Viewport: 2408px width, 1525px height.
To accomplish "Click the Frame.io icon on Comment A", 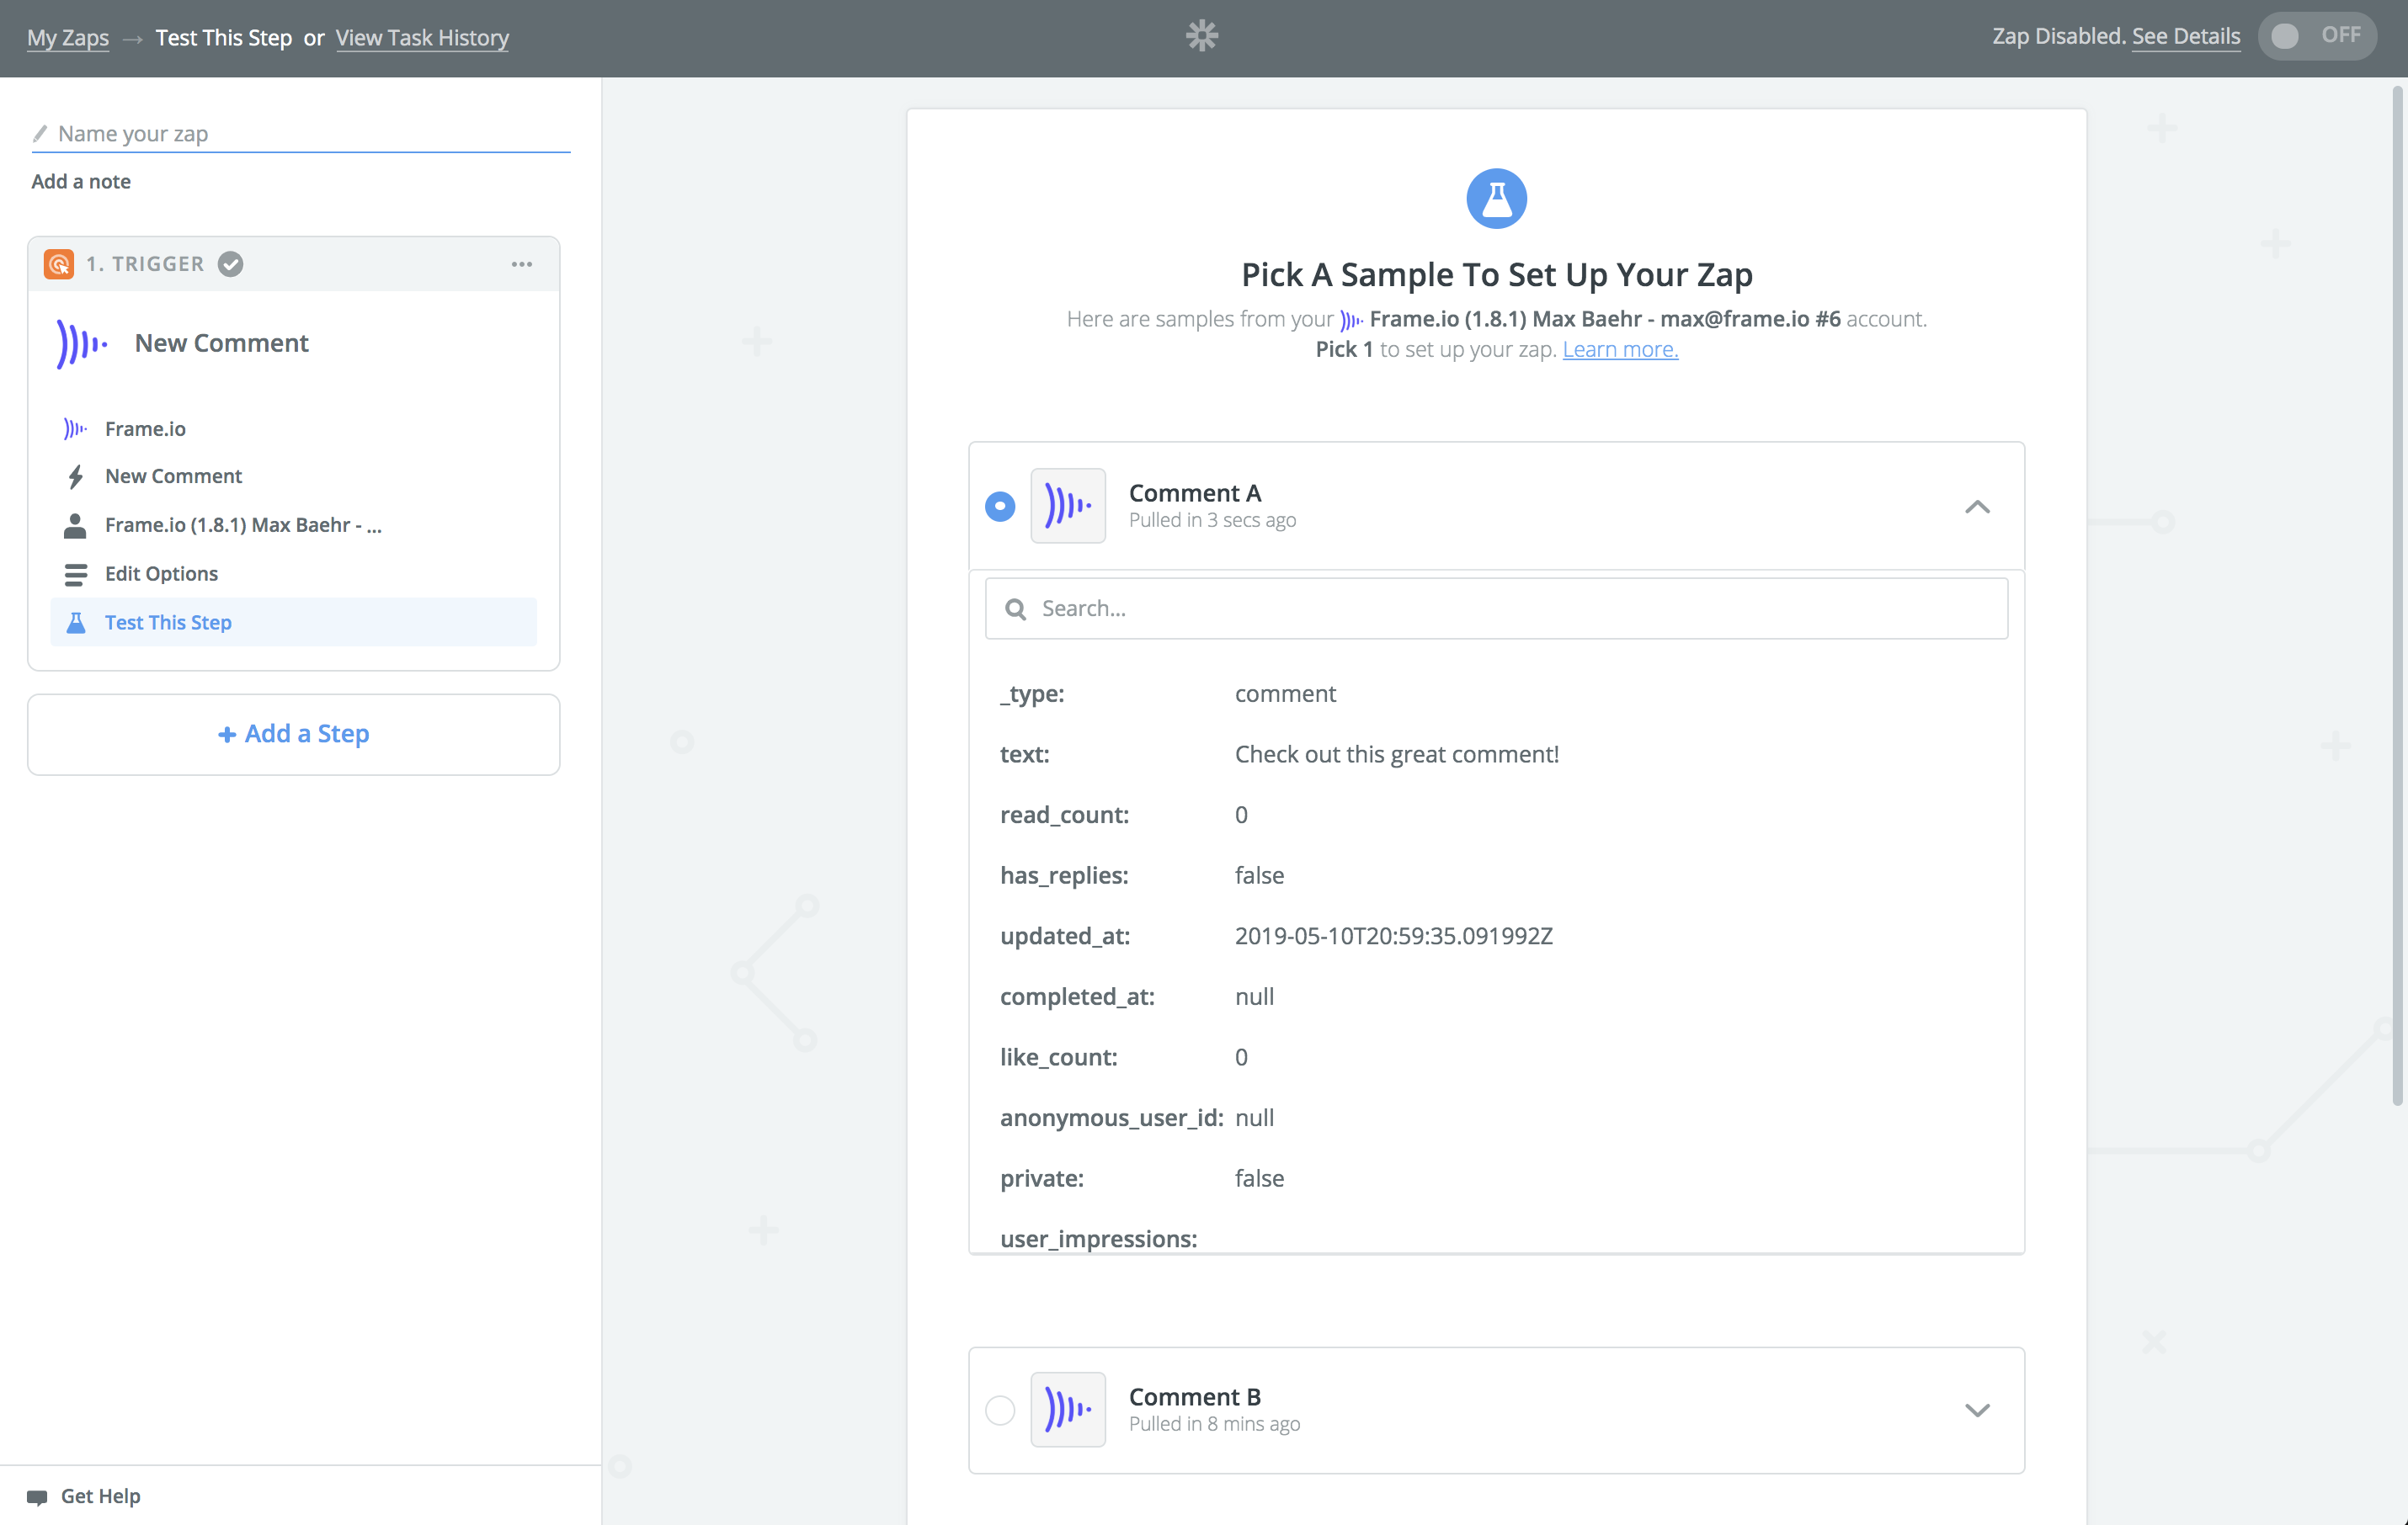I will pyautogui.click(x=1067, y=506).
